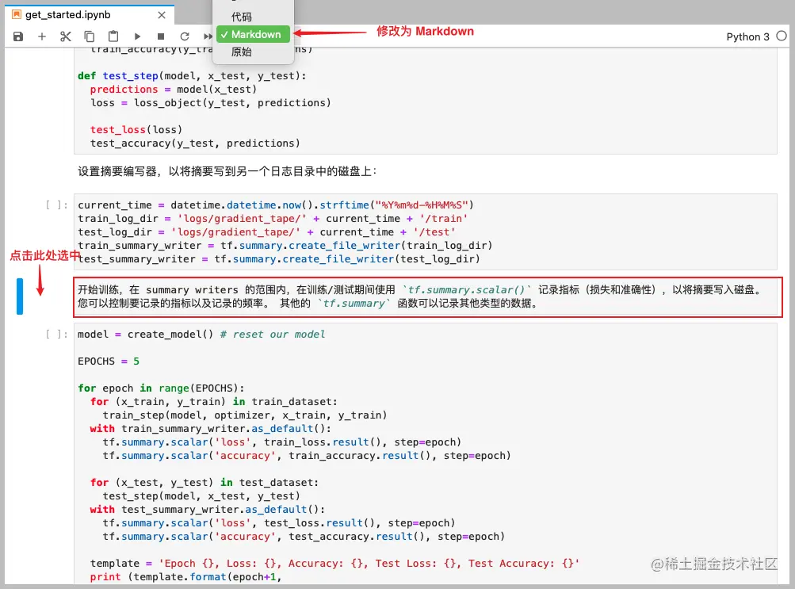Click the train_log_dir assignment line

pyautogui.click(x=273, y=219)
